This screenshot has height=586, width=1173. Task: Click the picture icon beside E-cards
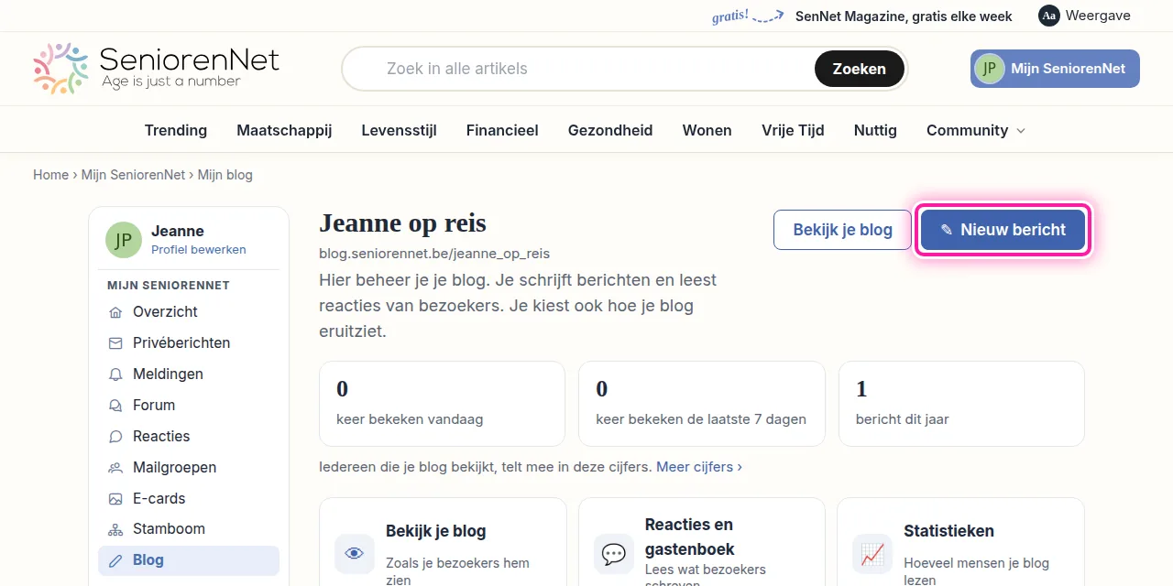pyautogui.click(x=115, y=499)
